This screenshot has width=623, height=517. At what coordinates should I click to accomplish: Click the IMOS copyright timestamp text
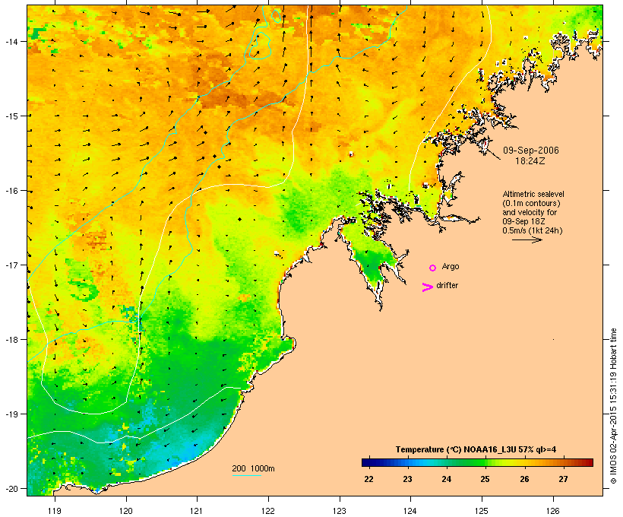[x=613, y=406]
